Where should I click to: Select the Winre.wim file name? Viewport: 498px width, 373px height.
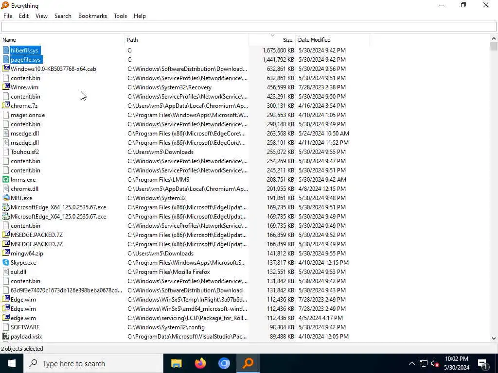(24, 87)
